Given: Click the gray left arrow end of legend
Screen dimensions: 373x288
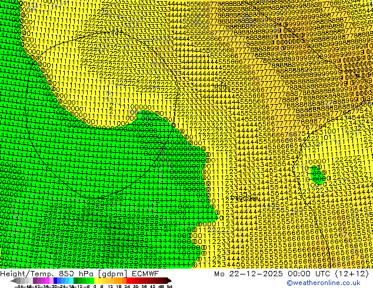Looking at the screenshot, I should 14,281.
